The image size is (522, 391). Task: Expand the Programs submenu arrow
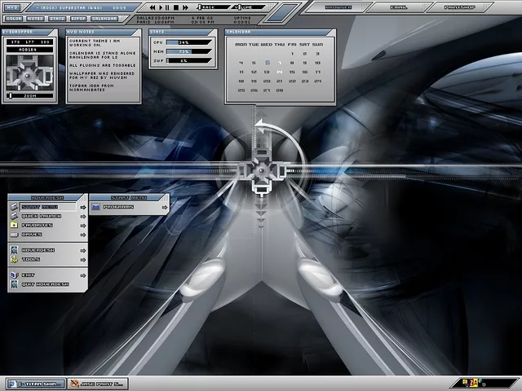click(x=164, y=207)
